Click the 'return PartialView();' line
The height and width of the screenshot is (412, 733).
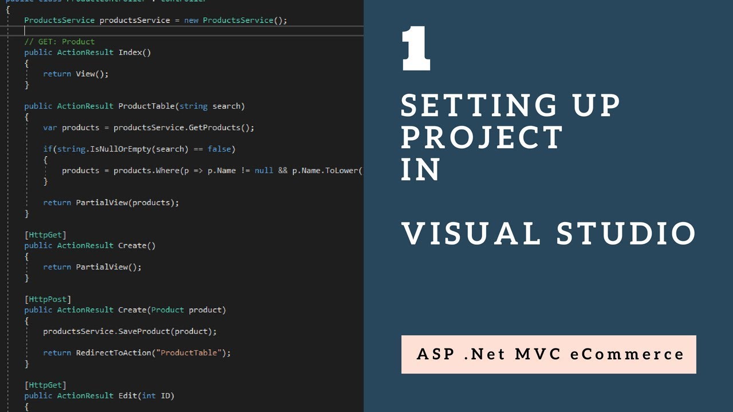point(92,267)
